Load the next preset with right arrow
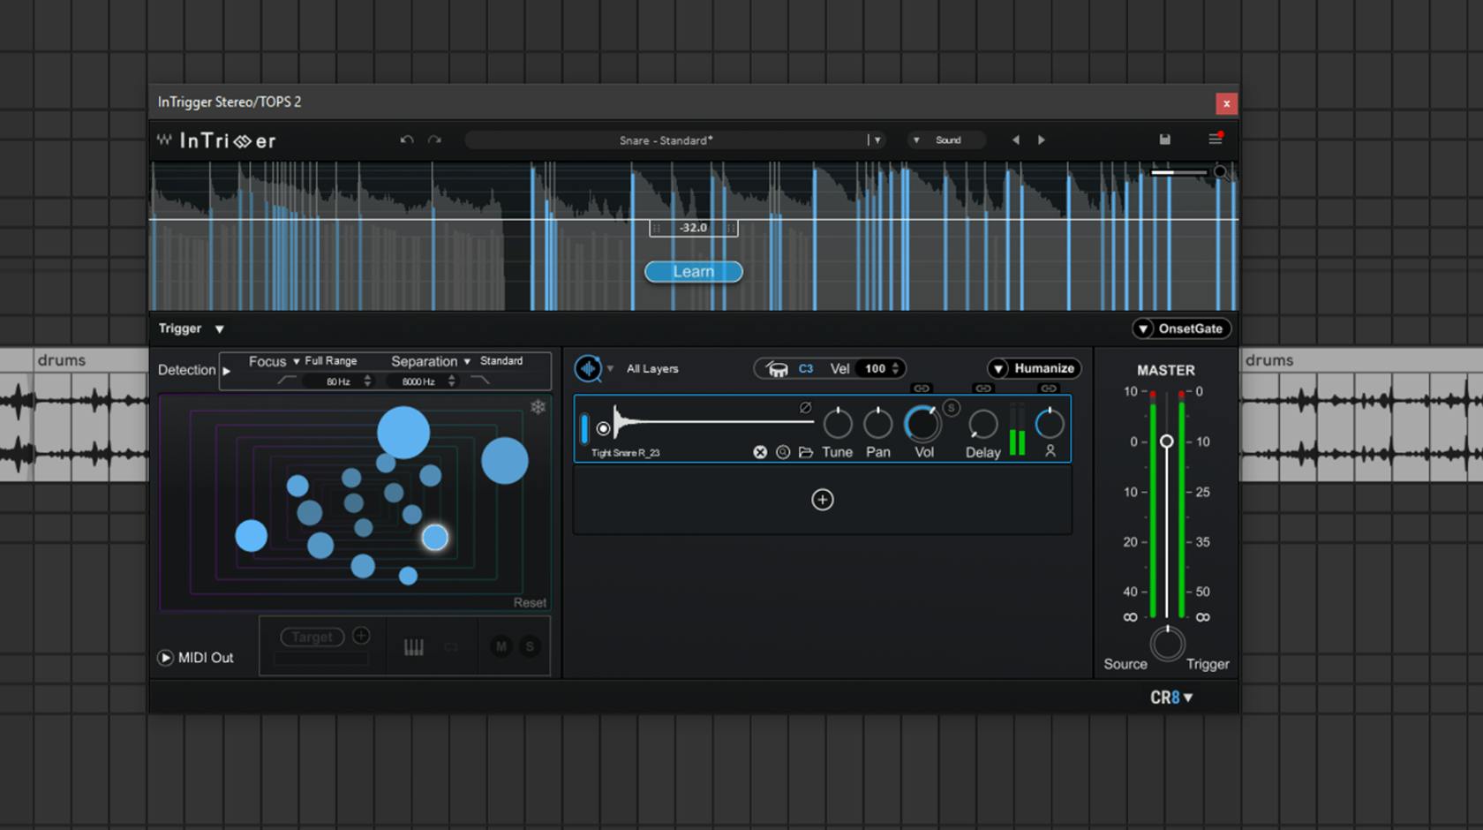This screenshot has width=1483, height=830. 1042,140
